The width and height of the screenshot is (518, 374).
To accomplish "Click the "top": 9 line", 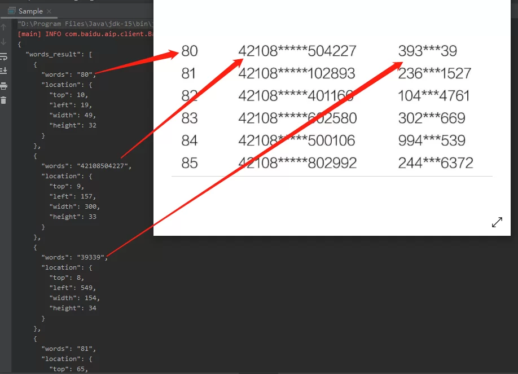I will [x=67, y=186].
